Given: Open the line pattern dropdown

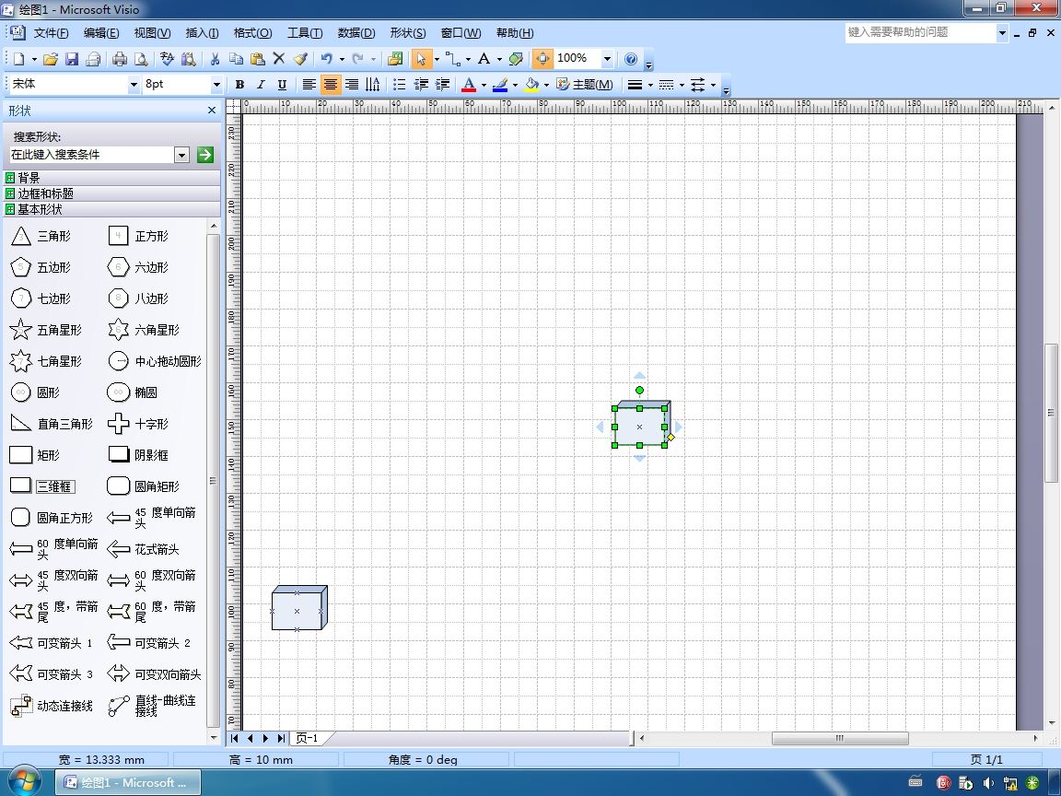Looking at the screenshot, I should [682, 85].
